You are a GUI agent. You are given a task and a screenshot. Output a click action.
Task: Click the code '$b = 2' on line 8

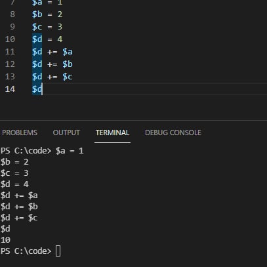pos(47,14)
